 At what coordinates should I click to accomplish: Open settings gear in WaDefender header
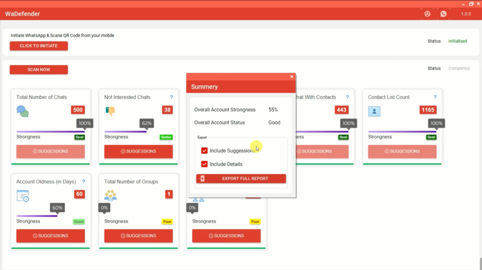(x=427, y=14)
